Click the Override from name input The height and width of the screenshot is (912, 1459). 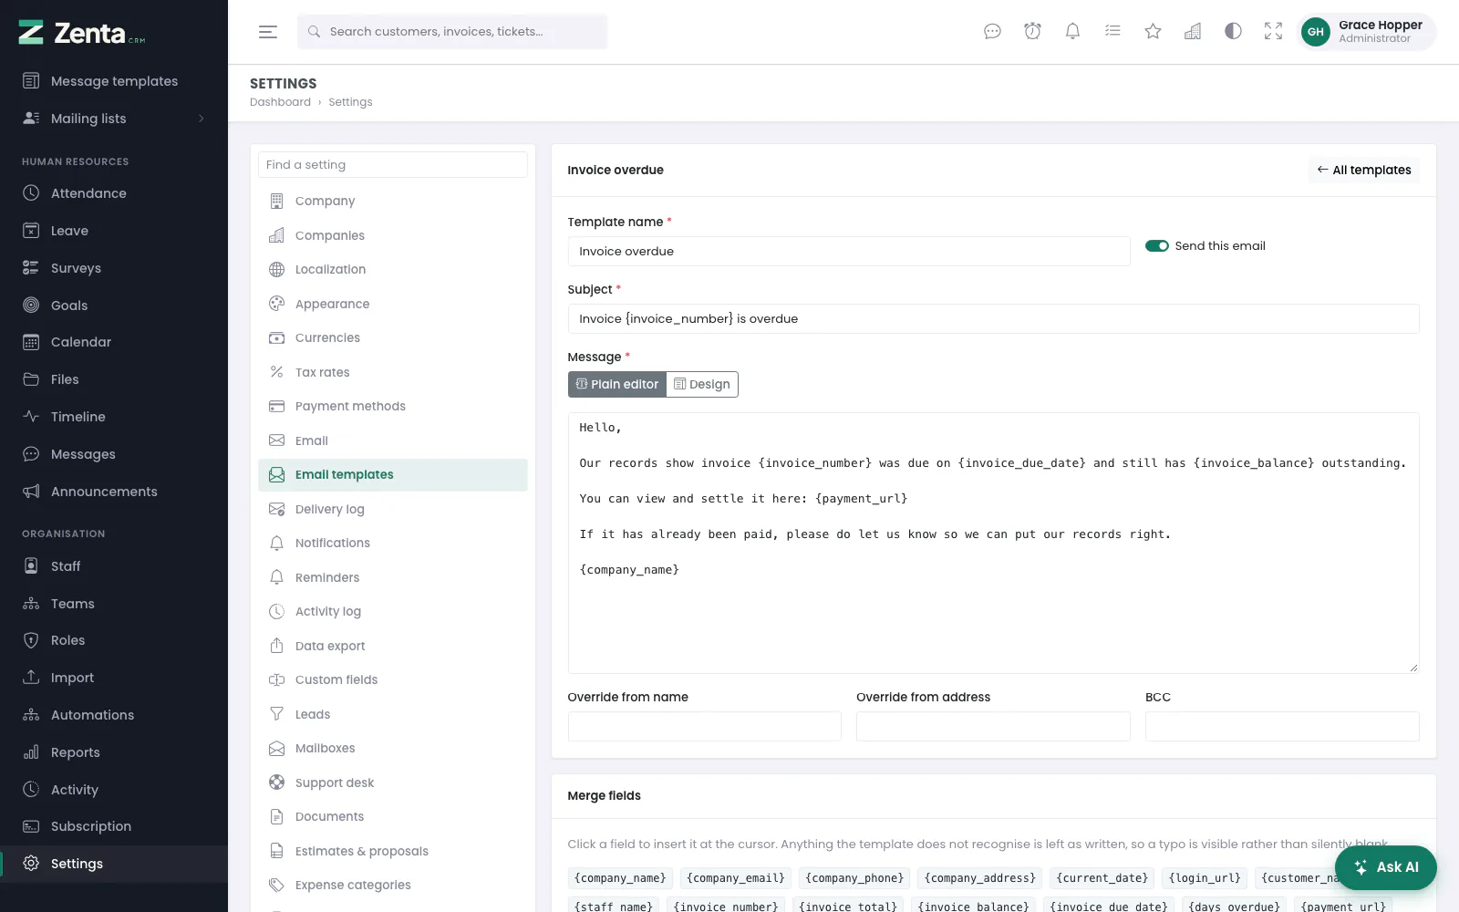(x=704, y=727)
